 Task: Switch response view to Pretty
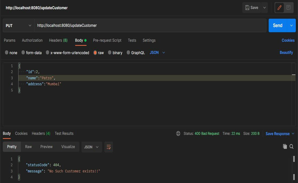(12, 147)
